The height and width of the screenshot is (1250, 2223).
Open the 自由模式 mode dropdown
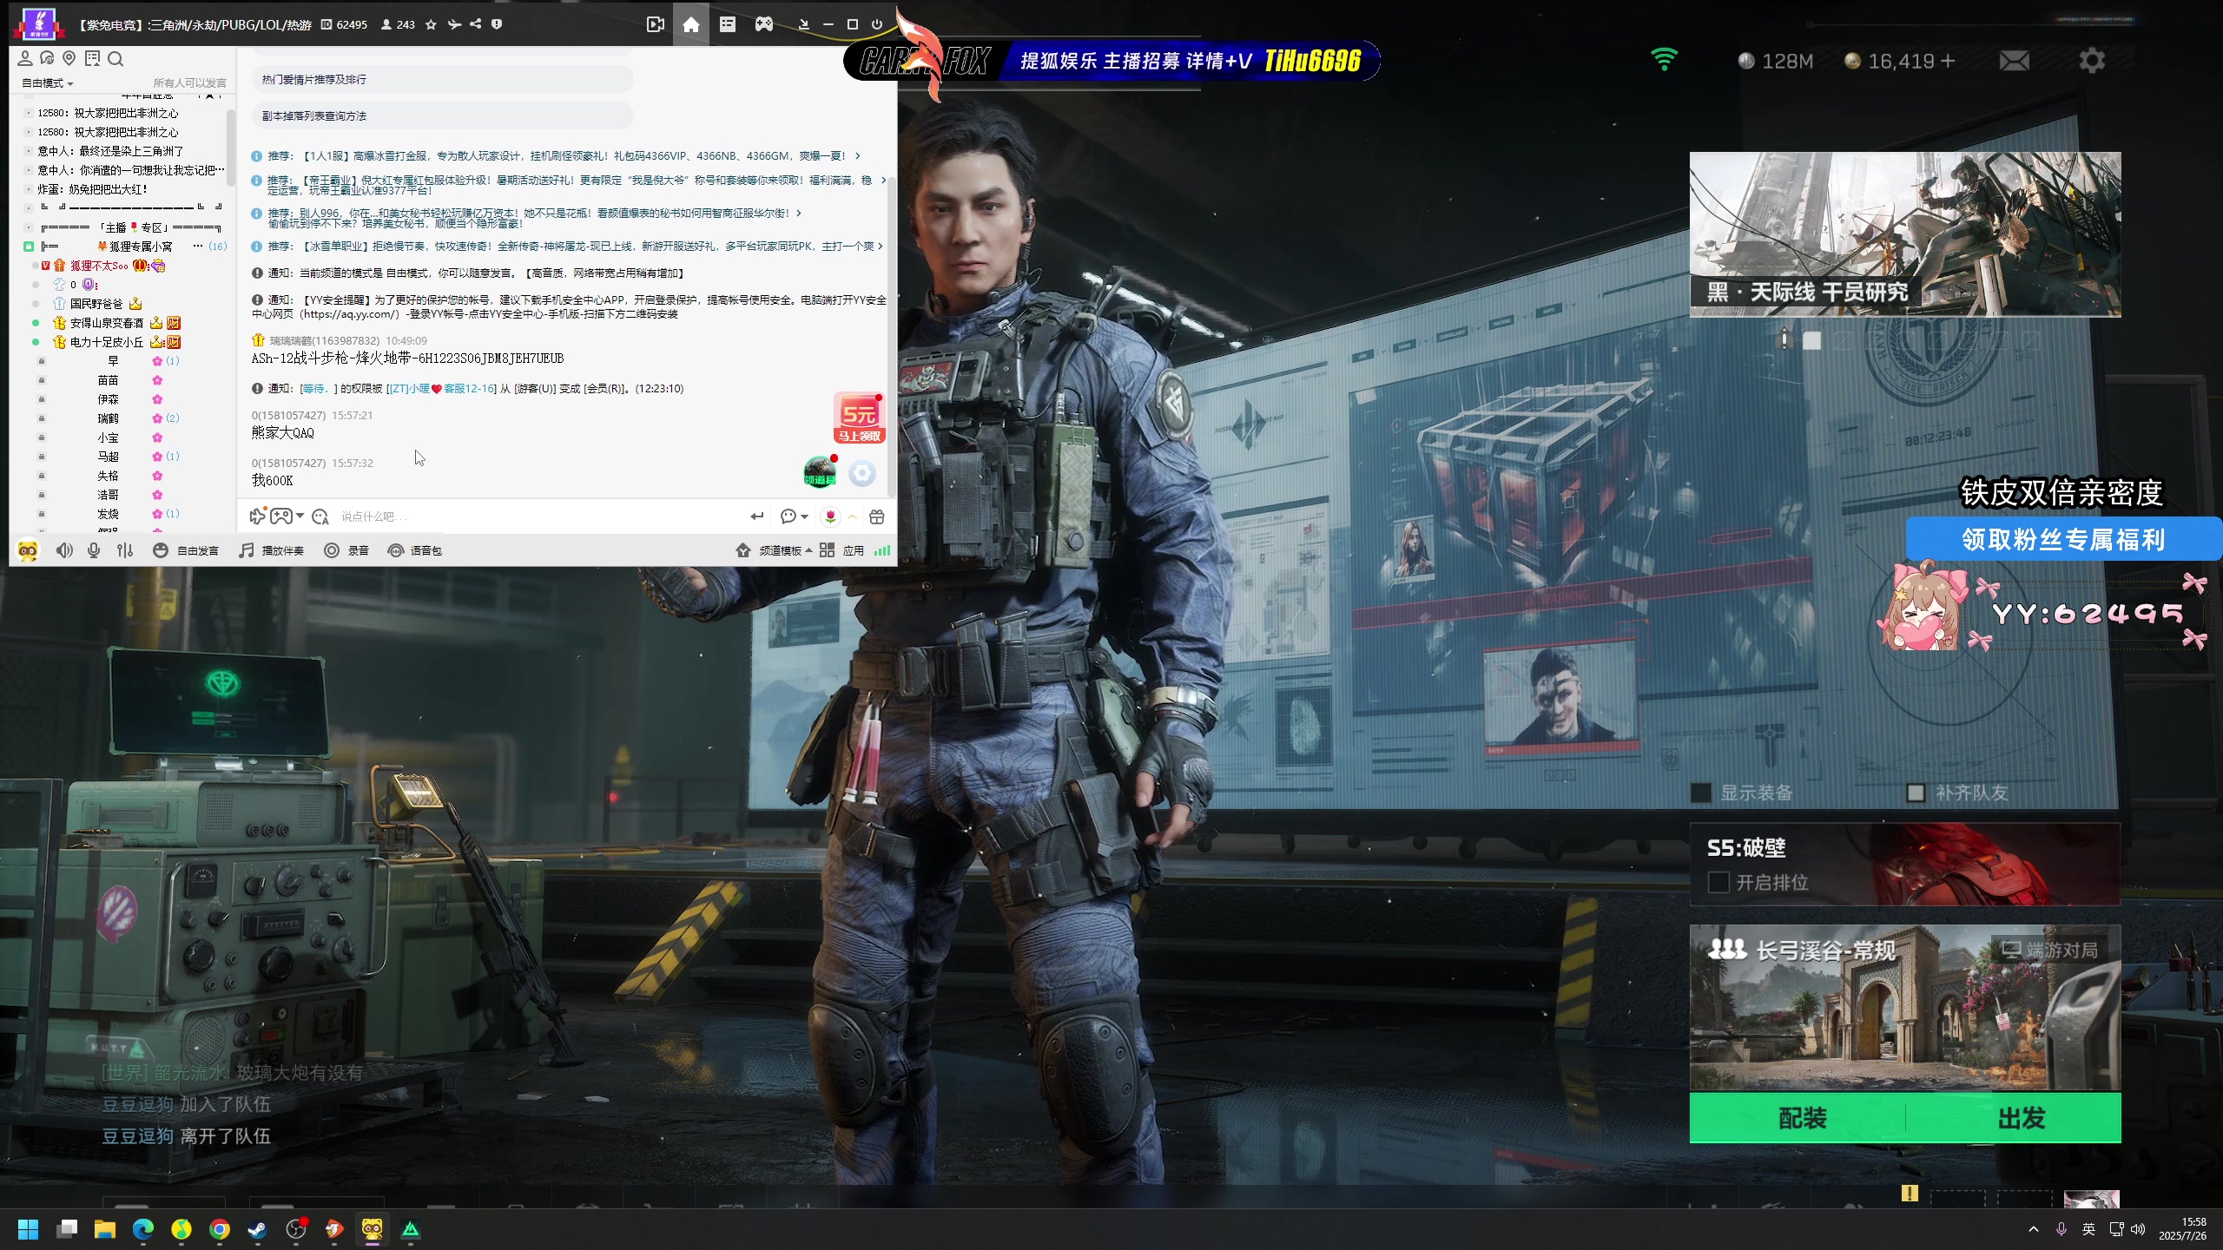(x=47, y=83)
